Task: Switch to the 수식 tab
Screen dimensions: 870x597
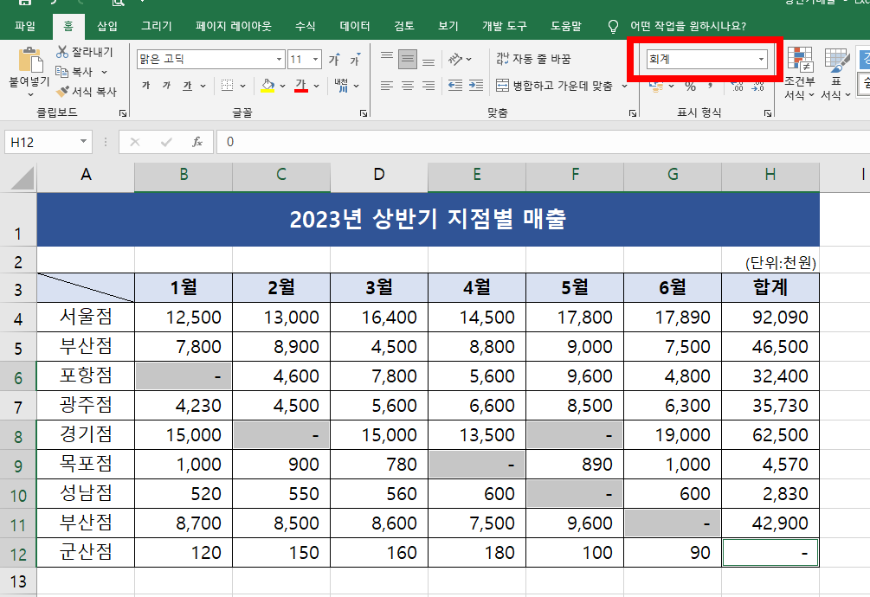Action: (x=306, y=26)
